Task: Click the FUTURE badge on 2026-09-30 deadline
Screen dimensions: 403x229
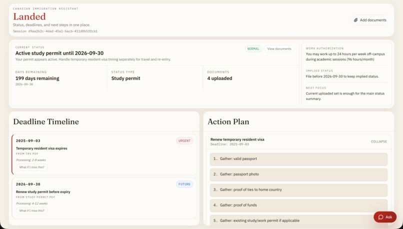Action: 184,184
